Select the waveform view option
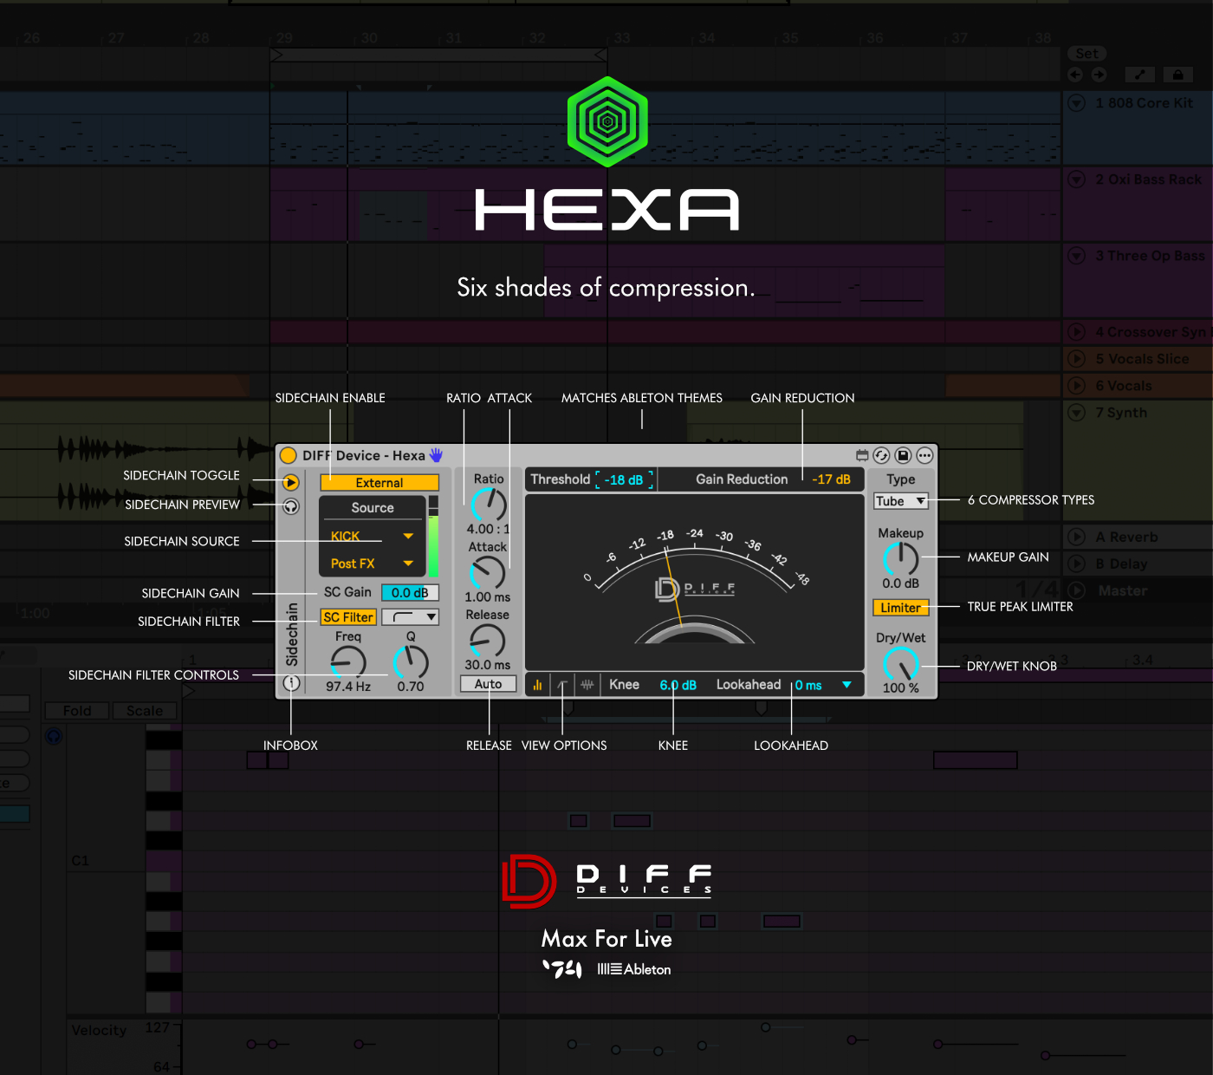Viewport: 1213px width, 1075px height. (587, 685)
